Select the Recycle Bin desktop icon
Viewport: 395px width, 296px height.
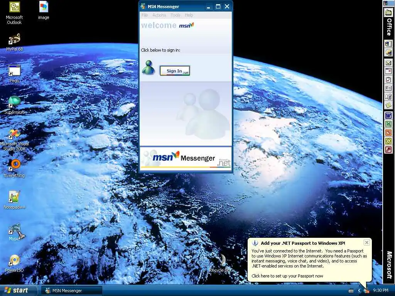pos(220,263)
